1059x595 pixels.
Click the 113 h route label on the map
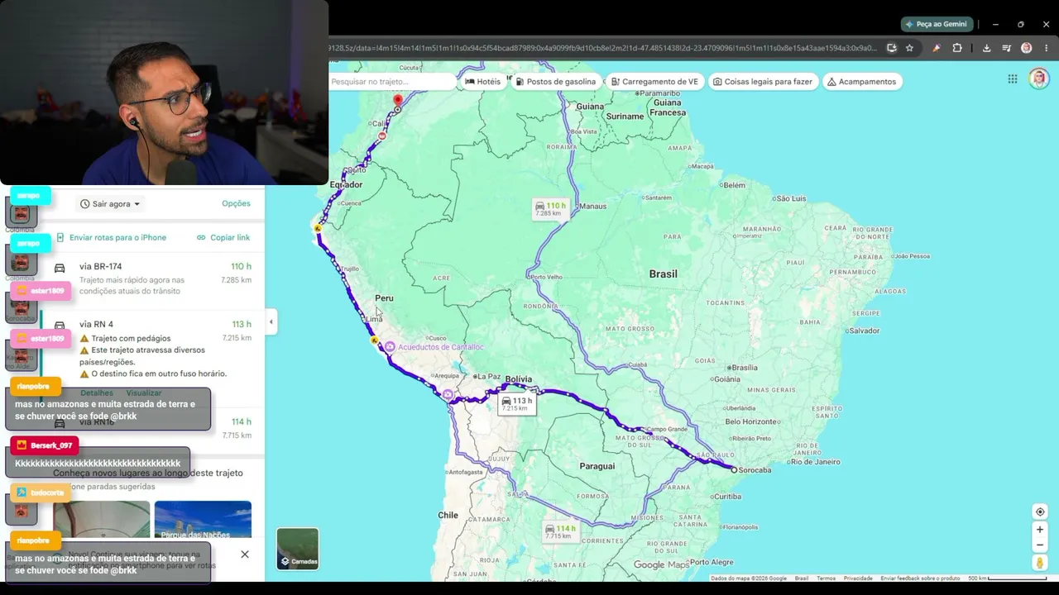coord(517,404)
